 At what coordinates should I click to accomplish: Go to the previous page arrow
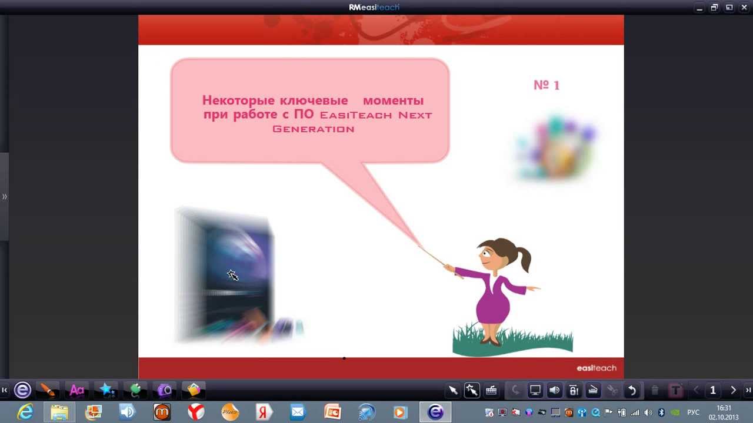[x=697, y=390]
